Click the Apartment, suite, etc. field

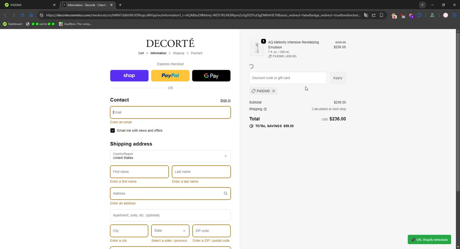[x=170, y=215]
